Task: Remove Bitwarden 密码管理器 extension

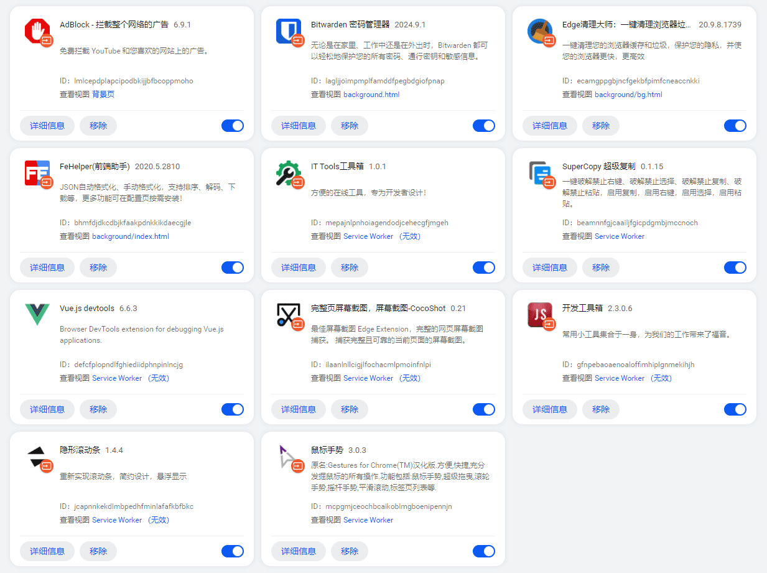Action: 350,126
